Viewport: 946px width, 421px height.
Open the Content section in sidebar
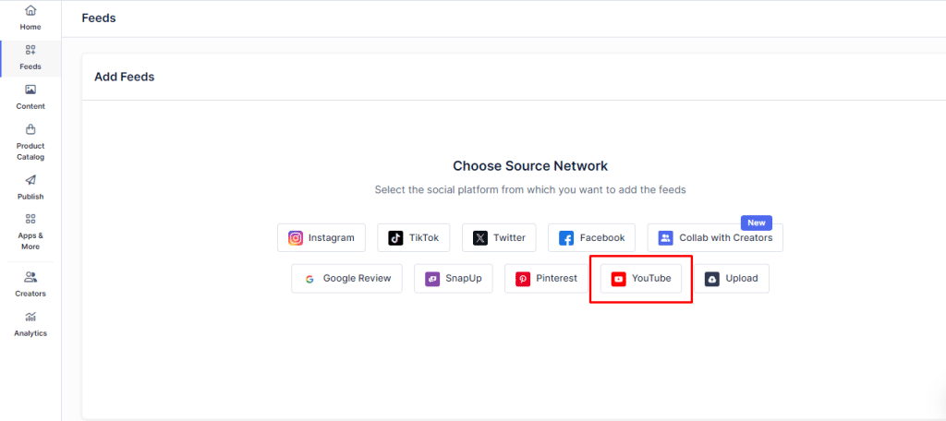(30, 97)
